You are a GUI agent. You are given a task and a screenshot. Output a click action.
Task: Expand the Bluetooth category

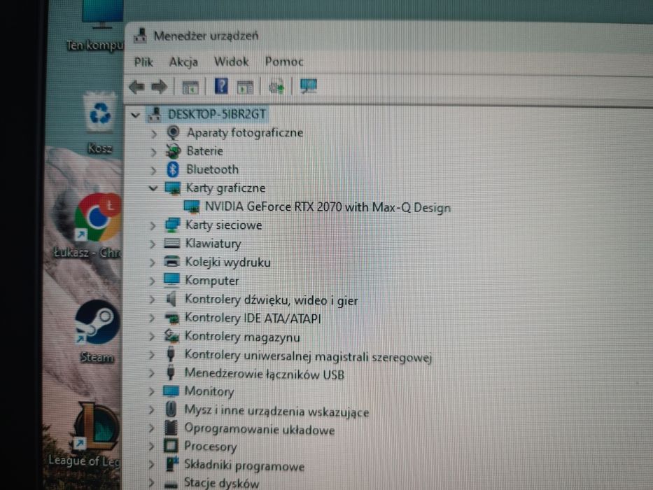point(153,170)
